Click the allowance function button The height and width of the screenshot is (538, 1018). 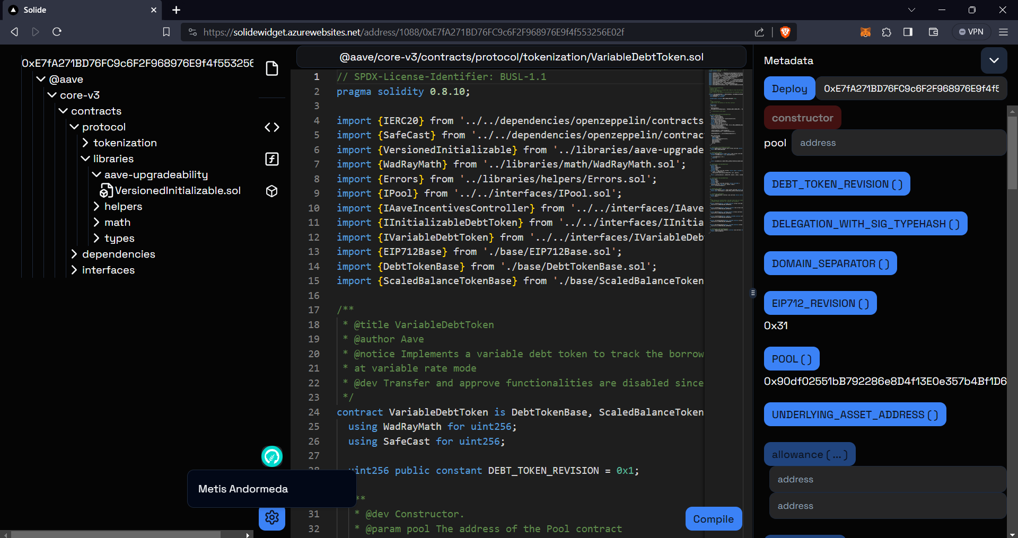point(810,454)
